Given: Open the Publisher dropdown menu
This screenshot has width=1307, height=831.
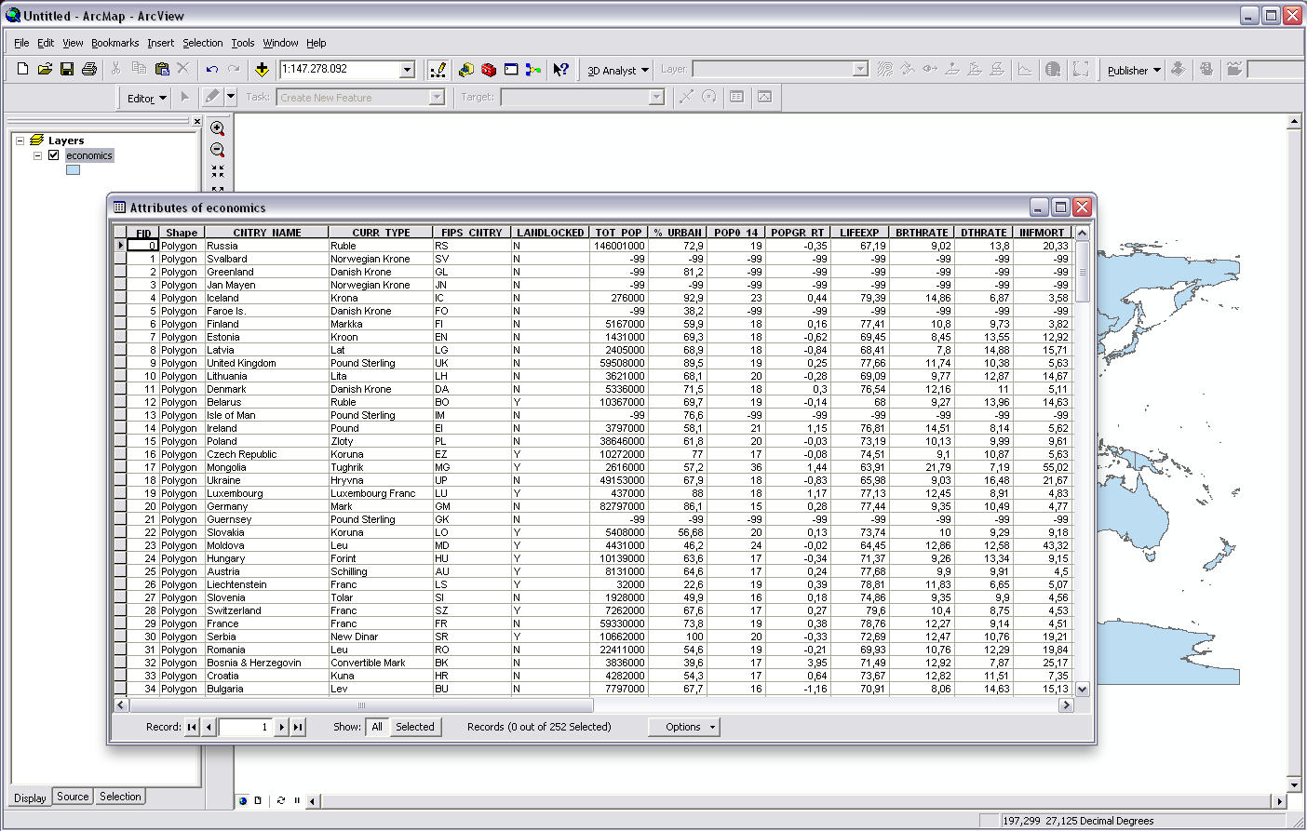Looking at the screenshot, I should pyautogui.click(x=1134, y=71).
